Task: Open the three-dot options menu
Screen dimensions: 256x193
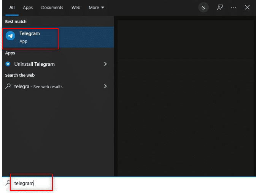Action: [234, 7]
